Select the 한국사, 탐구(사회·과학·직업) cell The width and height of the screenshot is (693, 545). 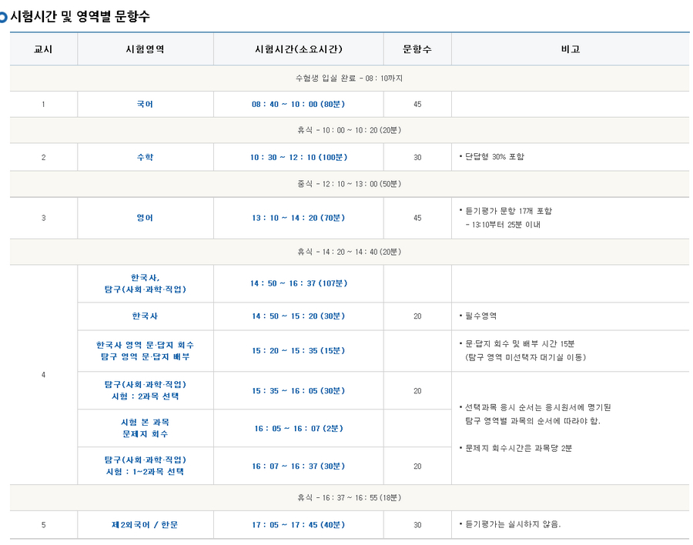(145, 283)
